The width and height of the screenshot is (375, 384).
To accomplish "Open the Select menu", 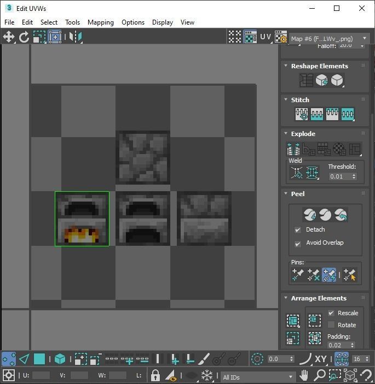I will [x=49, y=22].
